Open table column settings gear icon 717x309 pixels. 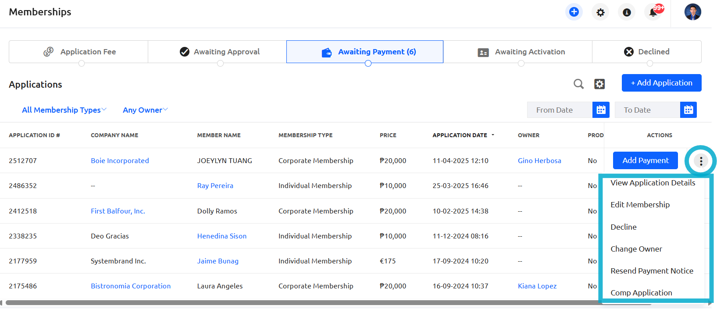(x=599, y=84)
